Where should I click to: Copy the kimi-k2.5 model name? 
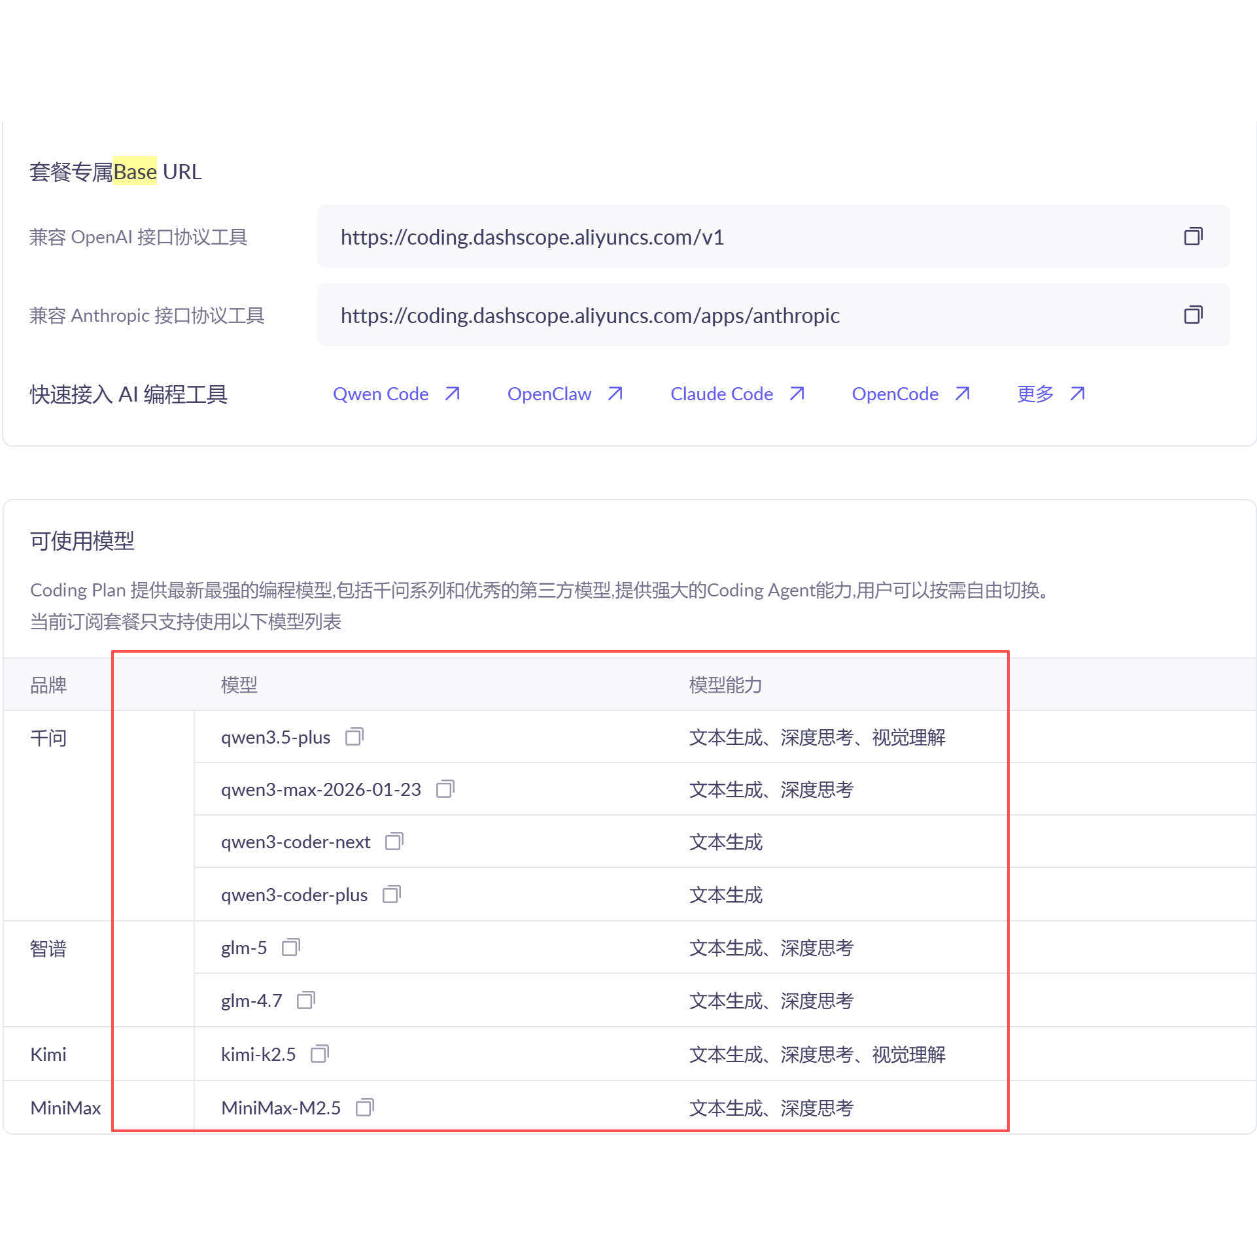pos(320,1054)
